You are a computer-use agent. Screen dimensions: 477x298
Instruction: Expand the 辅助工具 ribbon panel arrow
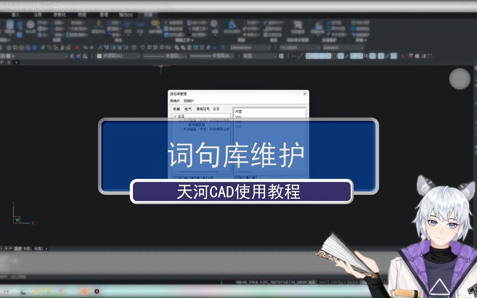click(x=192, y=40)
